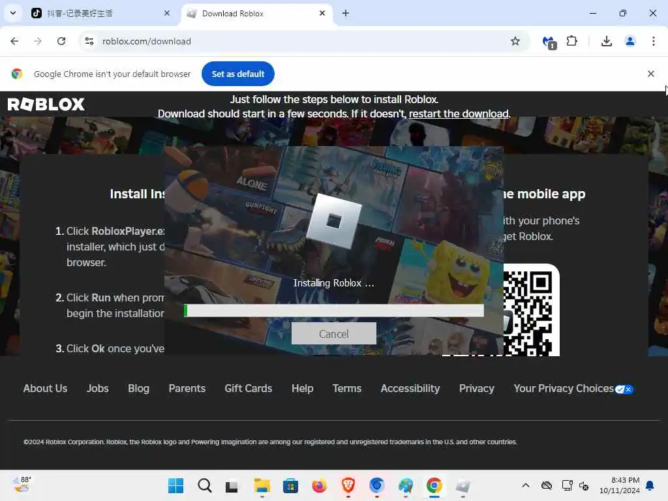668x501 pixels.
Task: Click the browser forward arrow
Action: (38, 41)
